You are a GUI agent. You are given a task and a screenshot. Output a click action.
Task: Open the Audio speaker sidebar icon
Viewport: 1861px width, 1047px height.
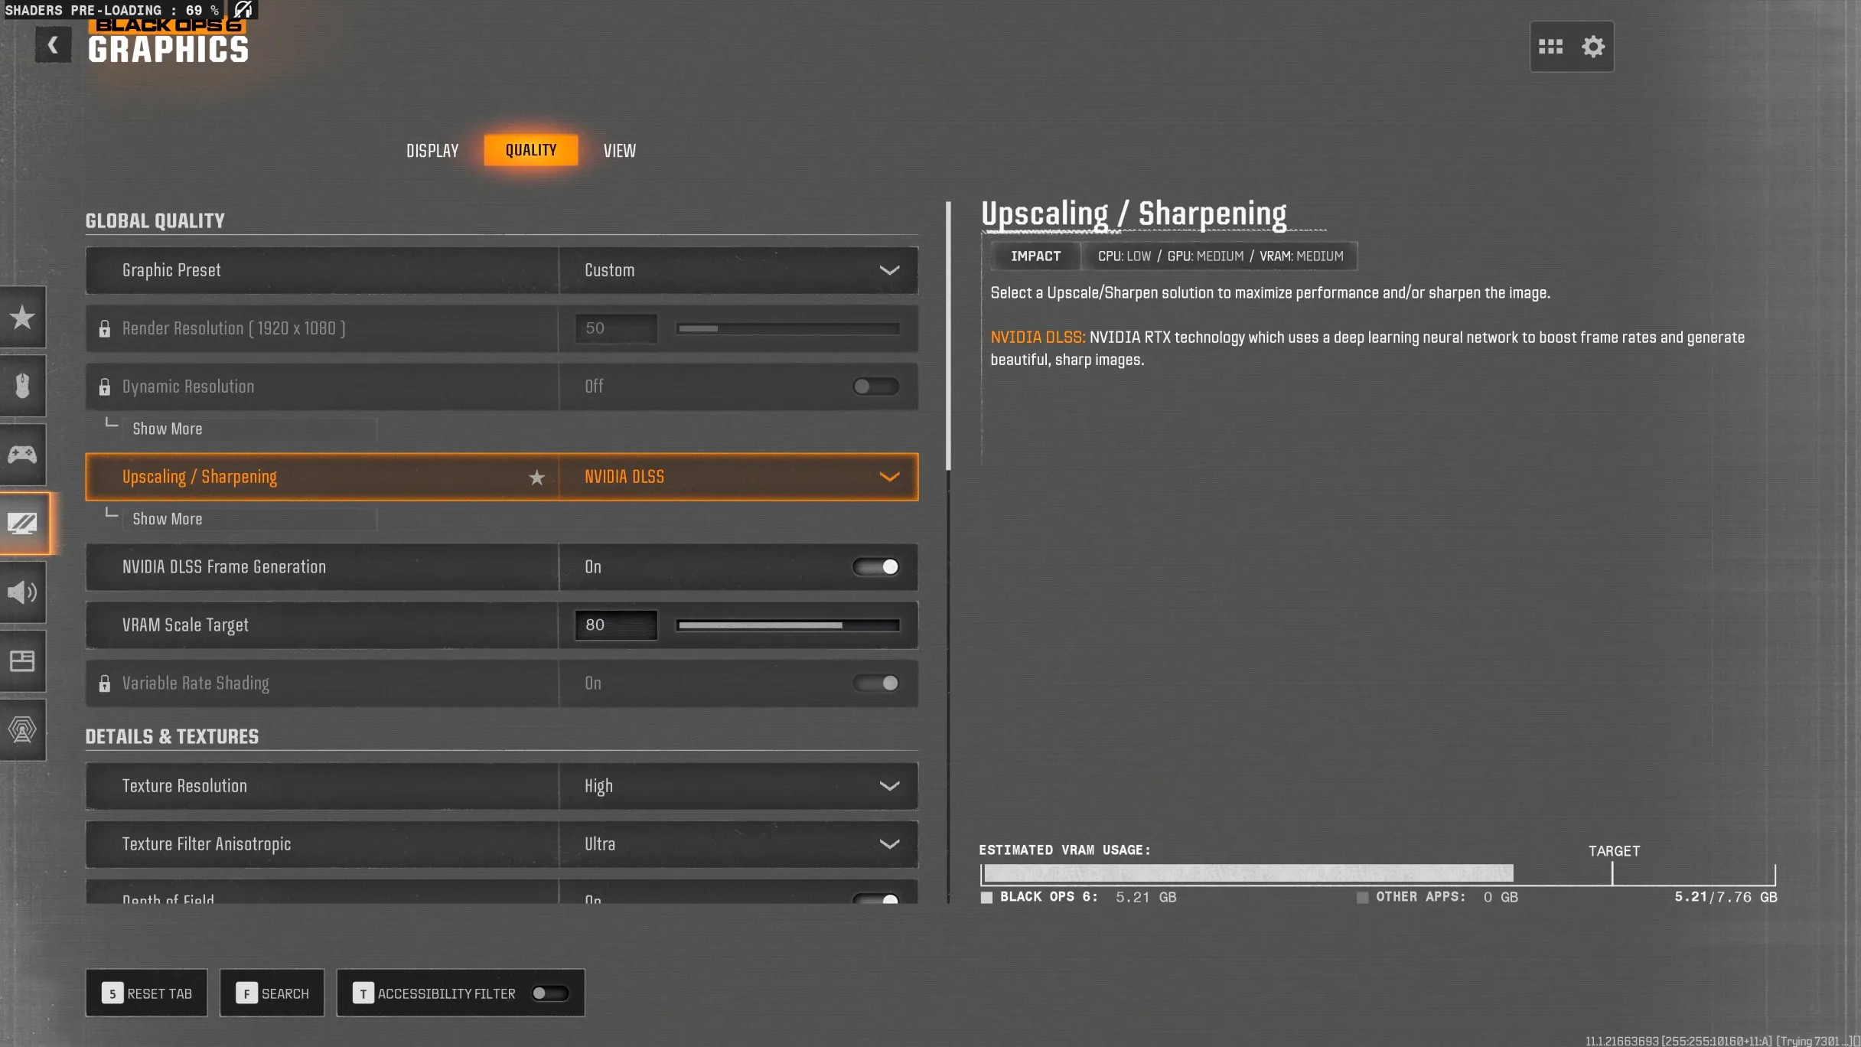pyautogui.click(x=22, y=592)
